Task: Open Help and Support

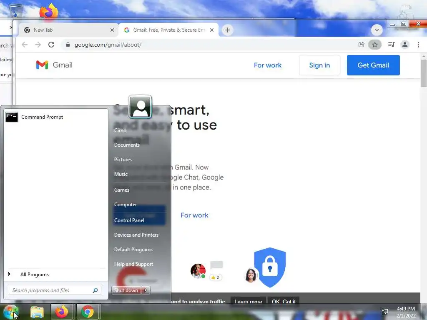Action: click(x=133, y=264)
